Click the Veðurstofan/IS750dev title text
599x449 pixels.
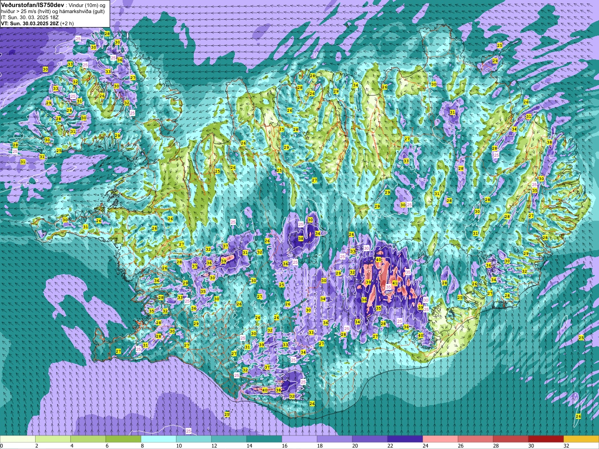coord(32,4)
